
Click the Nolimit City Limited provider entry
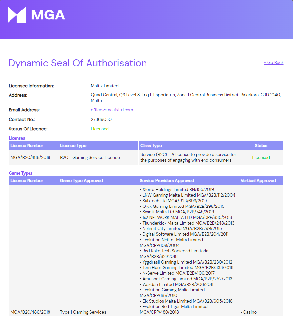tap(181, 228)
